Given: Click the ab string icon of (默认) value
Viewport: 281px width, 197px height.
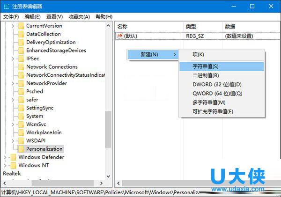Looking at the screenshot, I should coord(120,36).
